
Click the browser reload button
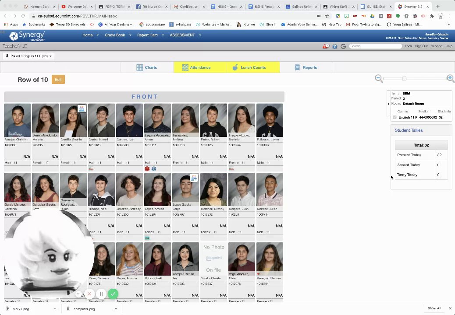[x=23, y=16]
